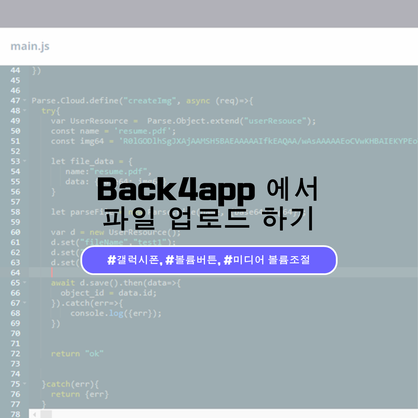Collapse the catch(err) fold at line 75
Image resolution: width=418 pixels, height=418 pixels.
(x=24, y=384)
